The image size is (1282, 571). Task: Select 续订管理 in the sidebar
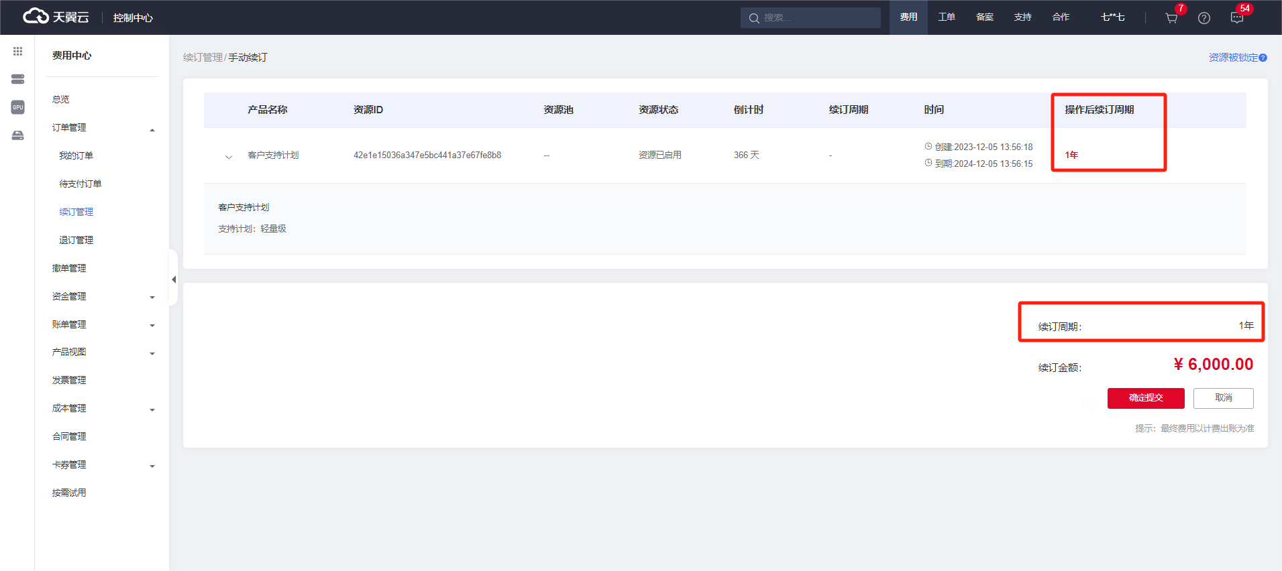point(76,212)
